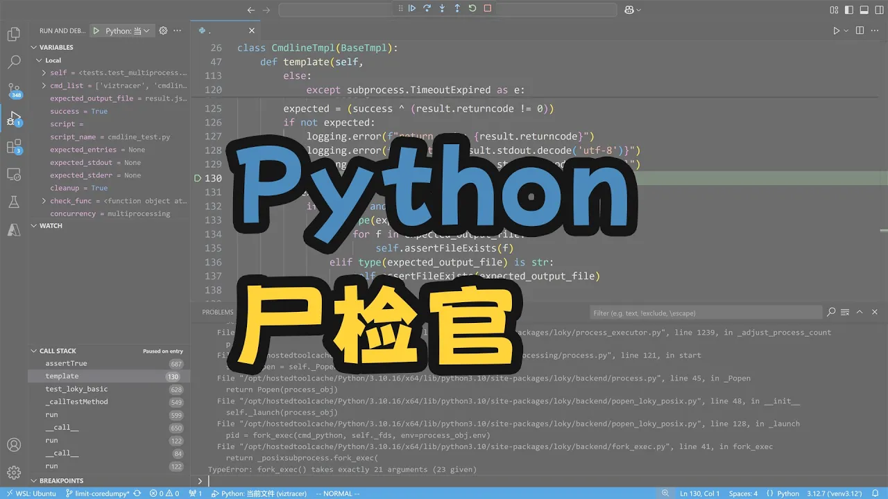
Task: Restart the debug session
Action: click(x=472, y=8)
